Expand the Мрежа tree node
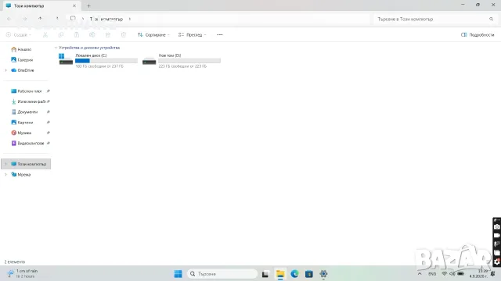 pyautogui.click(x=5, y=175)
